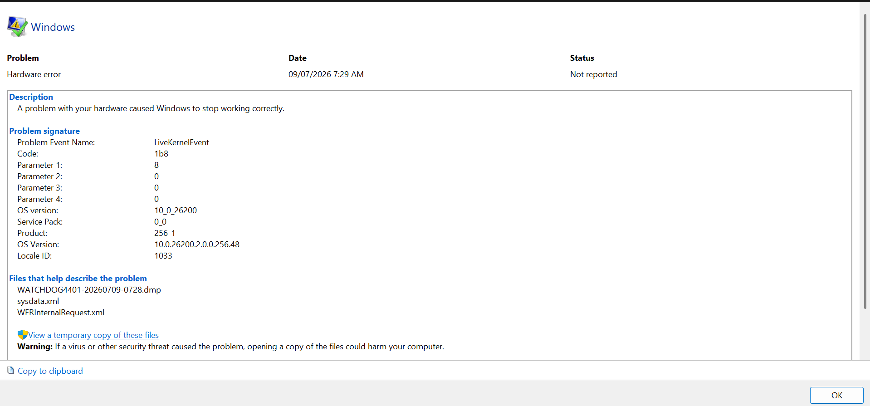Click the Problem signature section heading
Image resolution: width=870 pixels, height=406 pixels.
pyautogui.click(x=44, y=131)
